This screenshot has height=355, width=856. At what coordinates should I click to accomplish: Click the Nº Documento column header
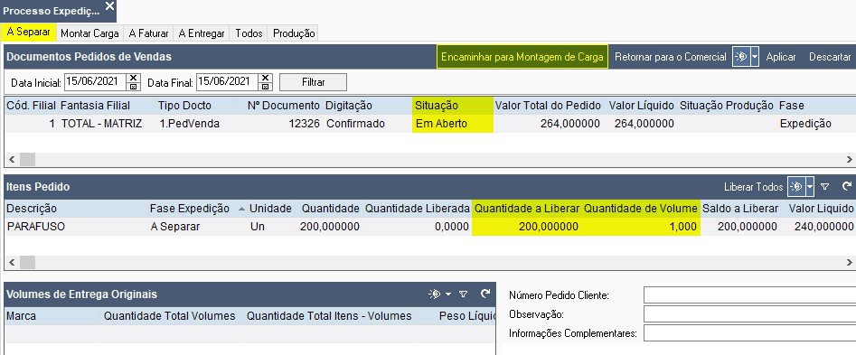click(283, 106)
